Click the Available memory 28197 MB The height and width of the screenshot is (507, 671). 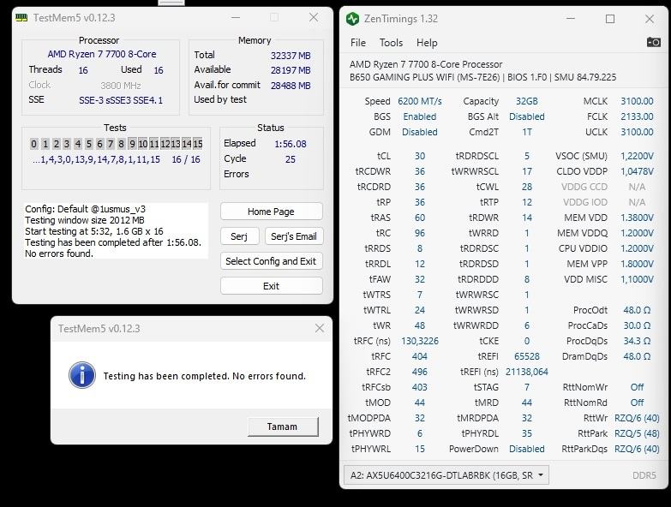point(291,70)
